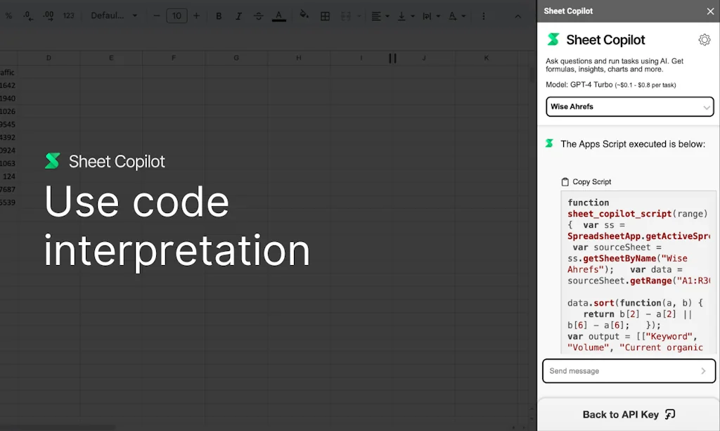The height and width of the screenshot is (431, 720).
Task: Open the Default font family dropdown
Action: 112,15
